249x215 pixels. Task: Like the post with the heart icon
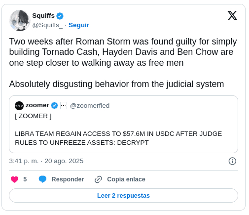point(14,179)
